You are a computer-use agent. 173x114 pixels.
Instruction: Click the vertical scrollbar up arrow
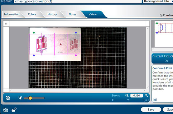tap(148, 28)
